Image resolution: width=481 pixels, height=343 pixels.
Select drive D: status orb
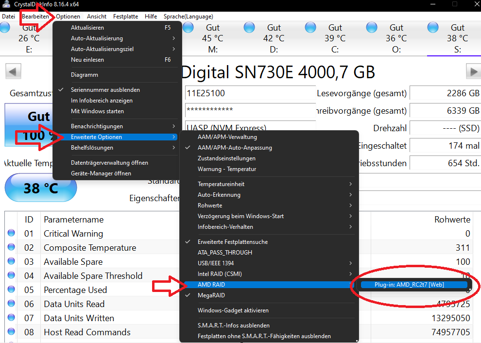249,28
